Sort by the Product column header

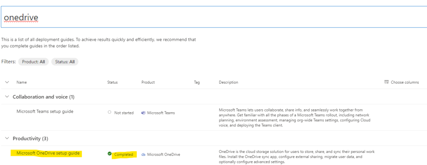[148, 82]
